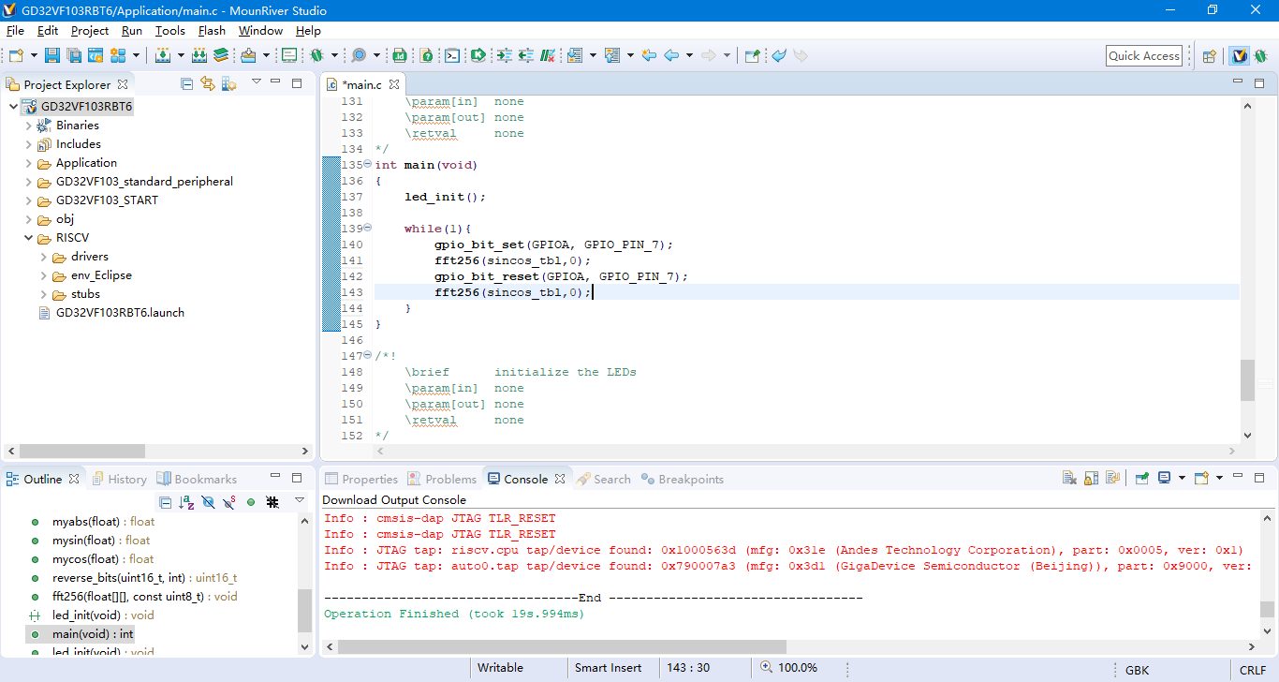The image size is (1279, 682).
Task: Open the File menu
Action: pyautogui.click(x=15, y=30)
